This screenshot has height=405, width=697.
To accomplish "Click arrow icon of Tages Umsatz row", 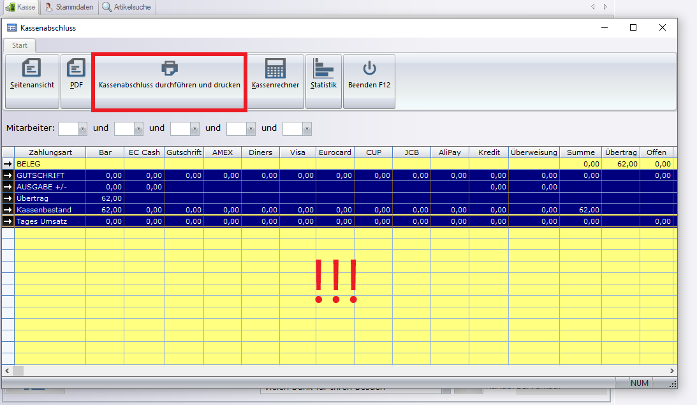I will click(8, 221).
